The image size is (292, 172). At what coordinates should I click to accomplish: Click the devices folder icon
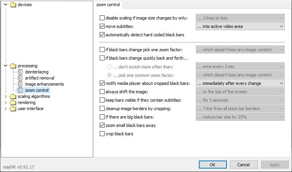click(x=13, y=5)
